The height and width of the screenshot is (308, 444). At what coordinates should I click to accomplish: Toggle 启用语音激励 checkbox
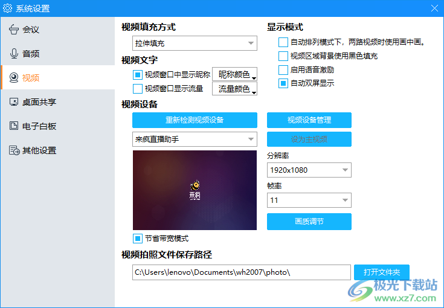click(283, 69)
